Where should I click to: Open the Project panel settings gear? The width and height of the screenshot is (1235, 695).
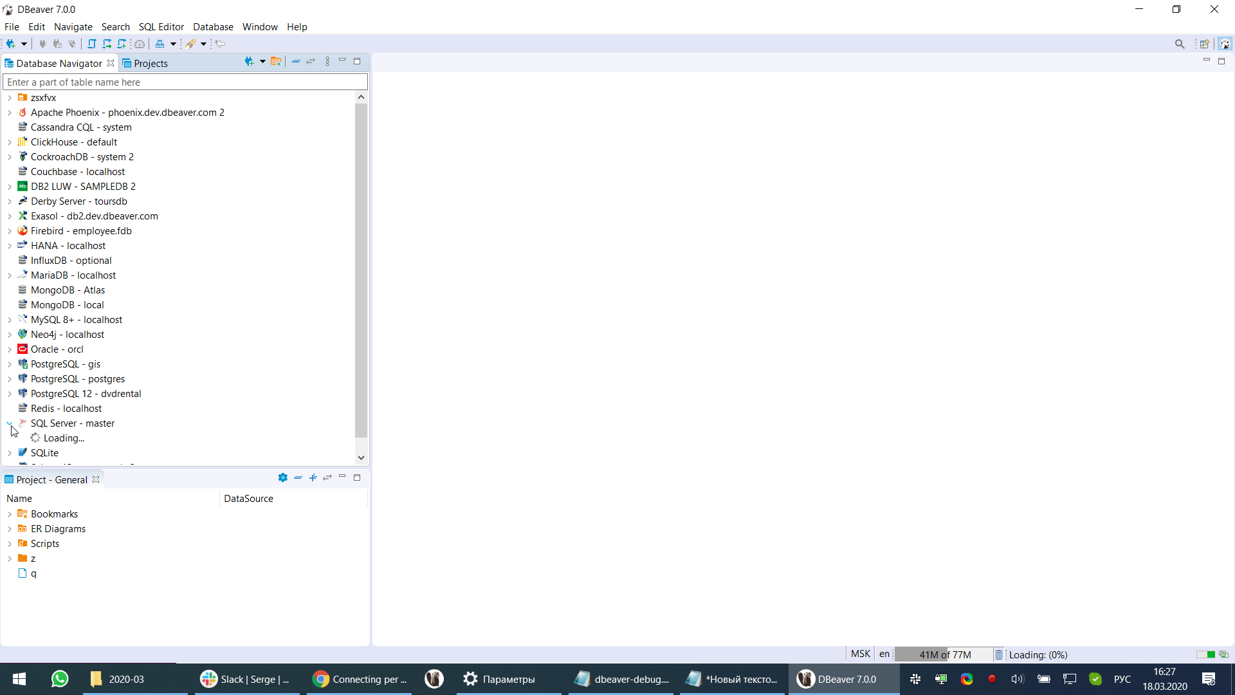[x=283, y=477]
